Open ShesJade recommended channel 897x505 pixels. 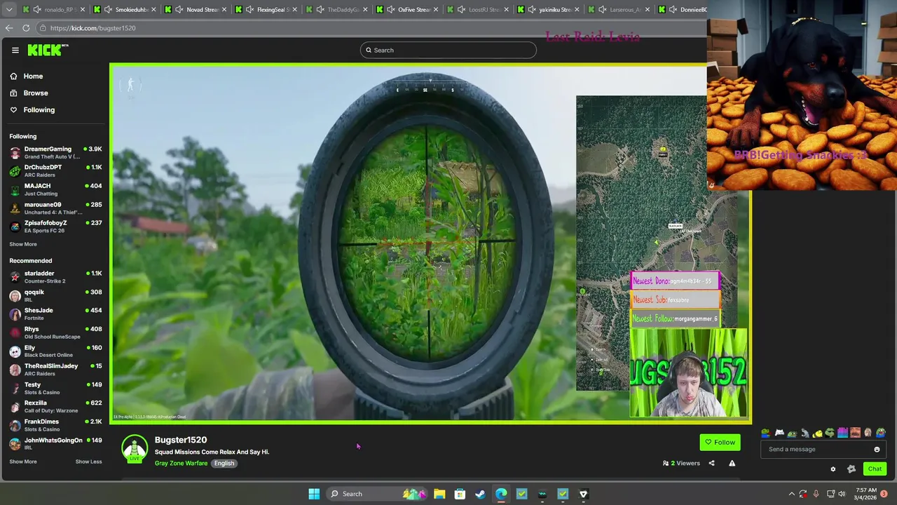point(55,314)
